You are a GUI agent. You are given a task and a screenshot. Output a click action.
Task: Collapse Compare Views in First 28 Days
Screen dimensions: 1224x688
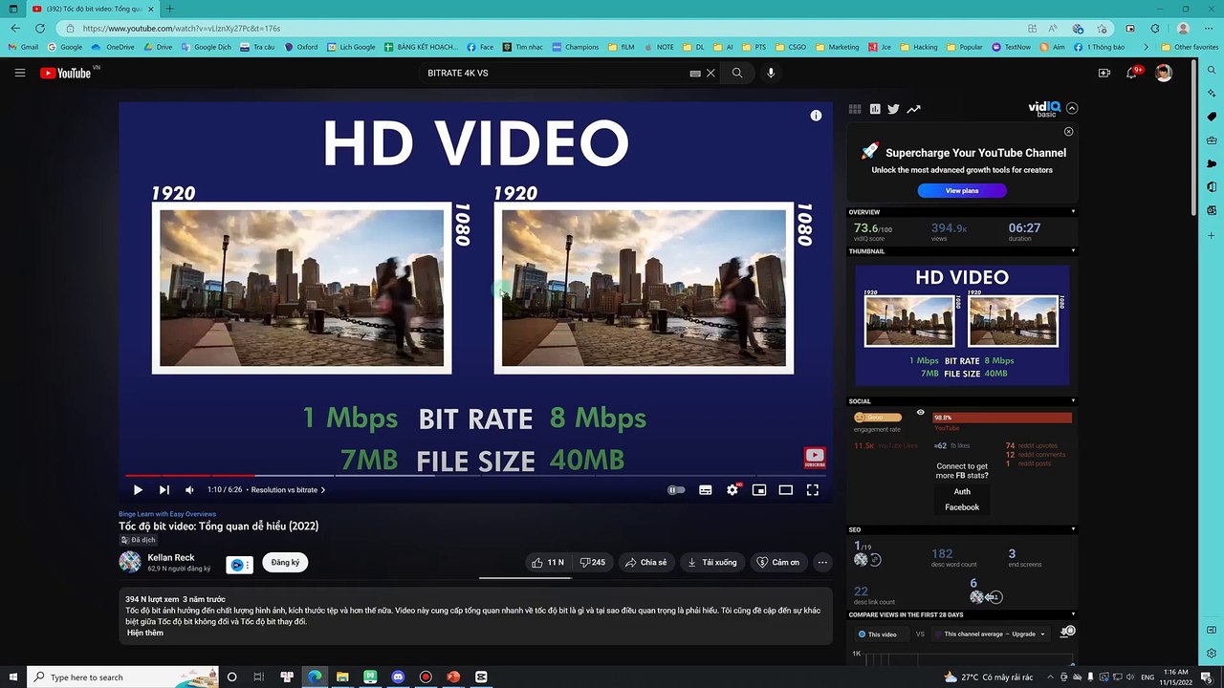(x=1073, y=614)
